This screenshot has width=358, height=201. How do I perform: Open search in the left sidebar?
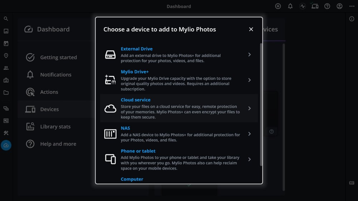(6, 19)
